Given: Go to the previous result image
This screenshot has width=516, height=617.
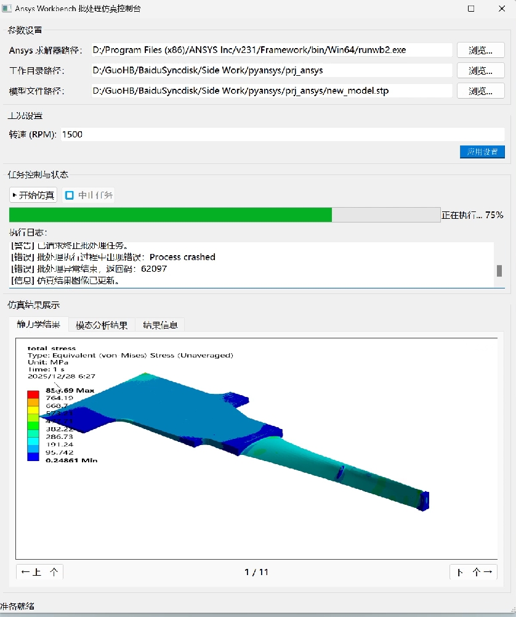Looking at the screenshot, I should tap(39, 572).
